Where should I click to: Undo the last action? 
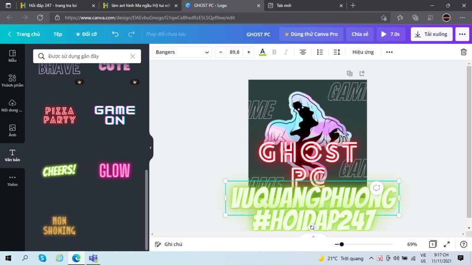click(115, 34)
